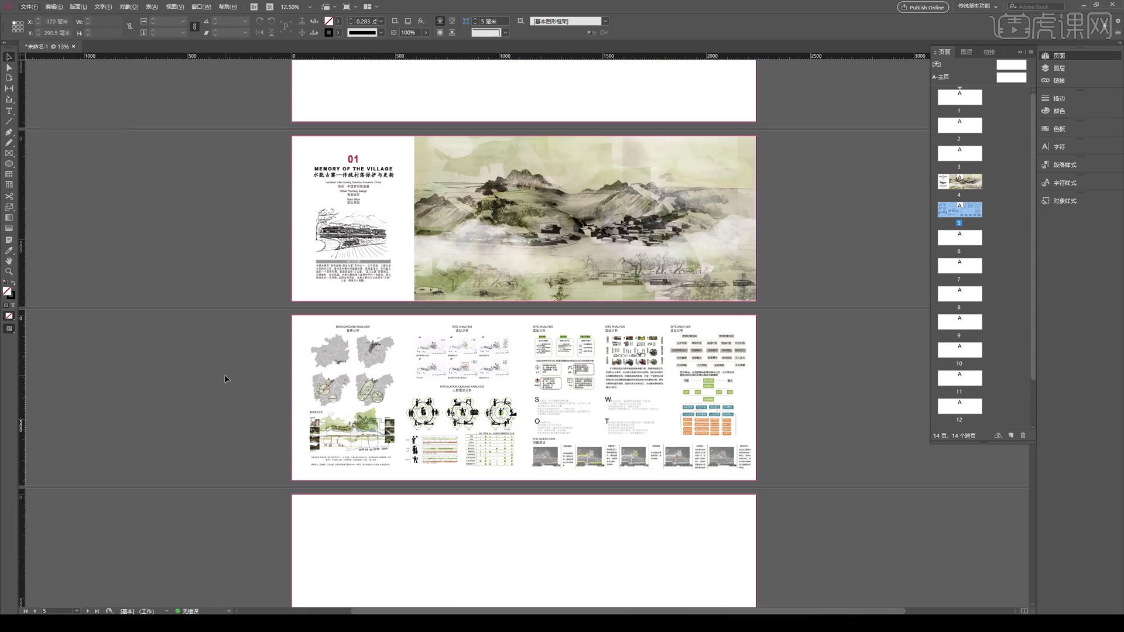Switch to the 图层 tab in the Pages panel group

967,52
